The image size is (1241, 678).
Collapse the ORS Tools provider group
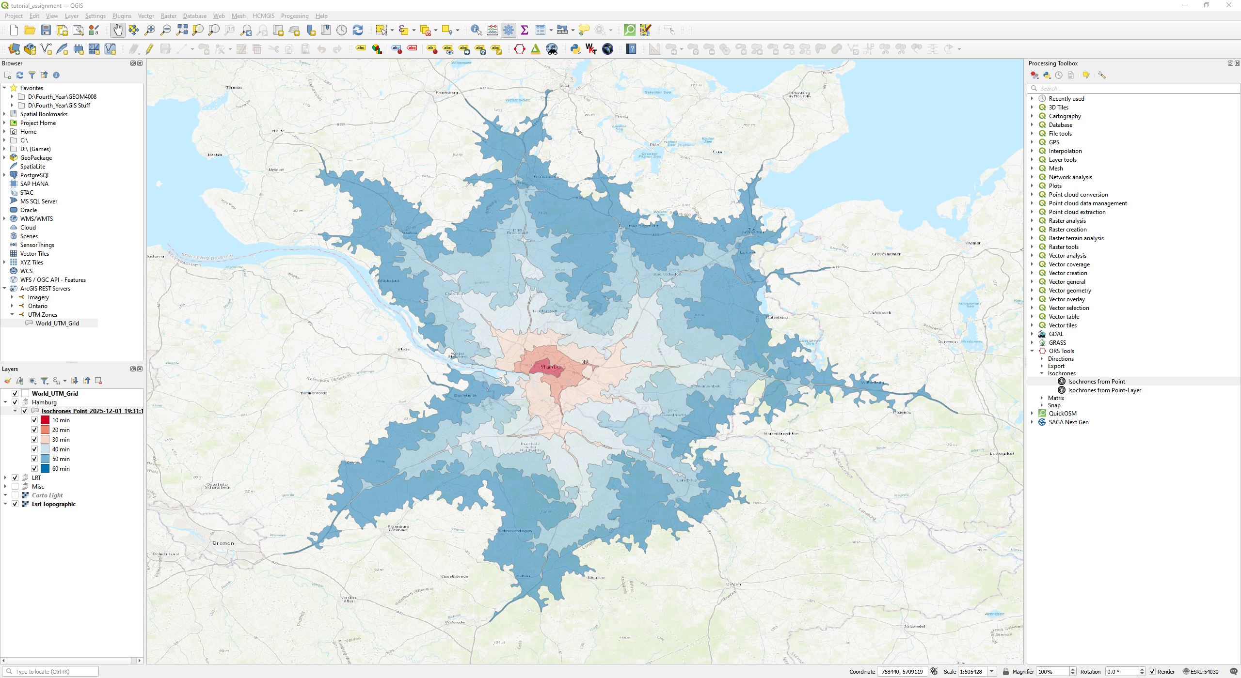1032,351
